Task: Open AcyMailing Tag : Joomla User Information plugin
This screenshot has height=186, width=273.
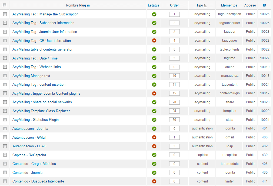Action: click(45, 32)
